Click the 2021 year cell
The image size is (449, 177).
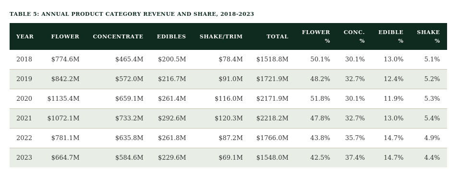(x=24, y=118)
